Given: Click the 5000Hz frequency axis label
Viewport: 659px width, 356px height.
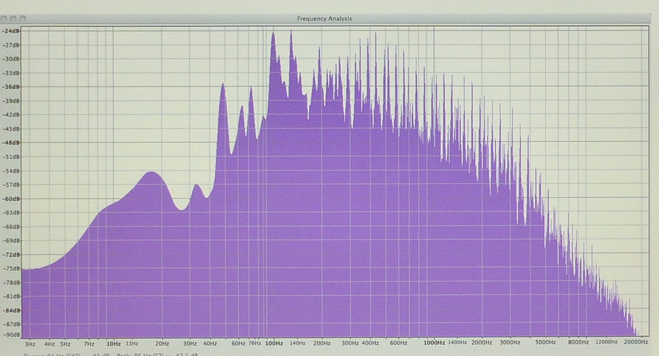Looking at the screenshot, I should point(546,343).
